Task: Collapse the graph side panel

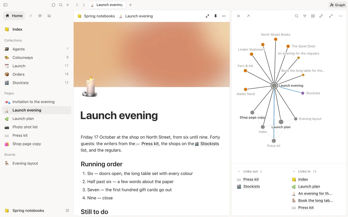Action: tap(238, 16)
